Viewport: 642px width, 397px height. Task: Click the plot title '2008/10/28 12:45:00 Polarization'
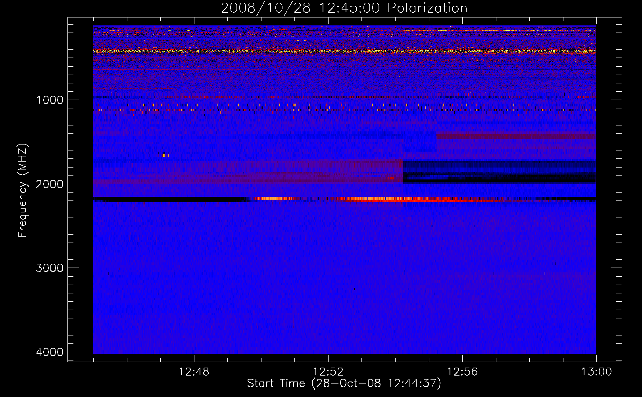click(344, 8)
